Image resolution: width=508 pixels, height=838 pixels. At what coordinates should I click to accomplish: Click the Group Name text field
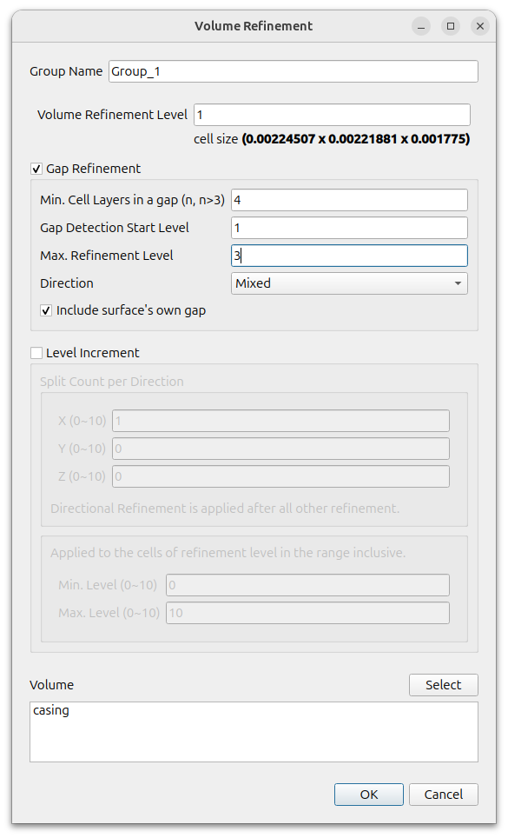click(294, 71)
